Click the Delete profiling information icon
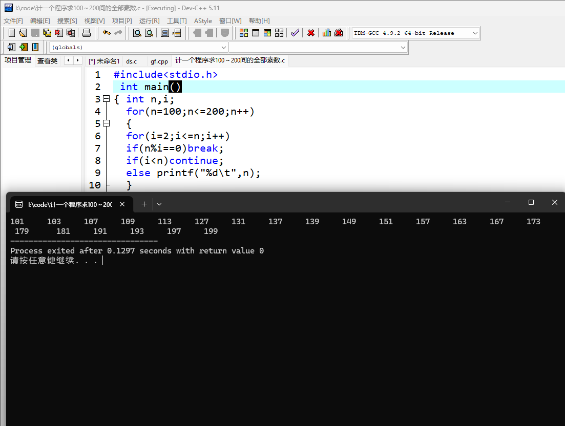Screen dimensions: 565x426 tap(339, 33)
